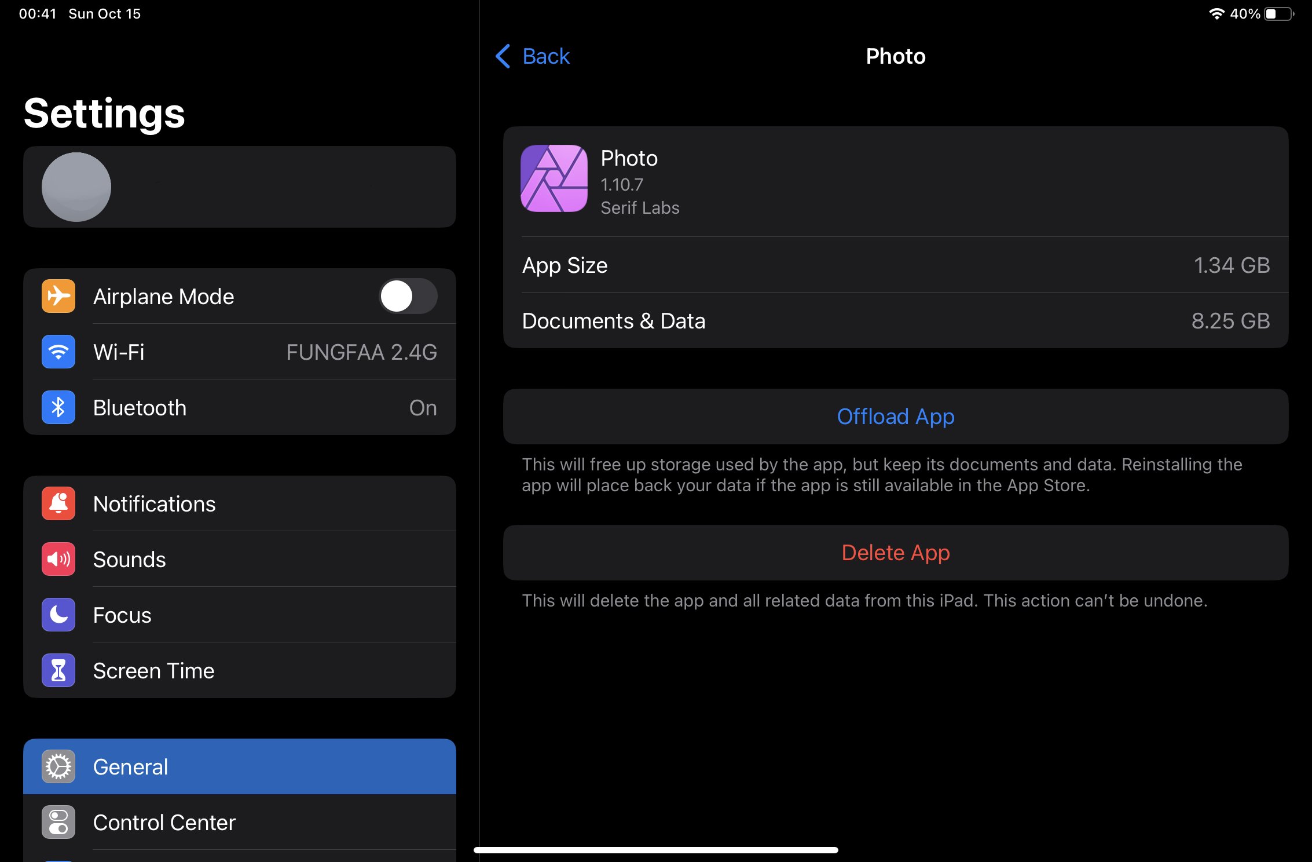Viewport: 1312px width, 862px height.
Task: Tap the home indicator bar
Action: pos(656,850)
